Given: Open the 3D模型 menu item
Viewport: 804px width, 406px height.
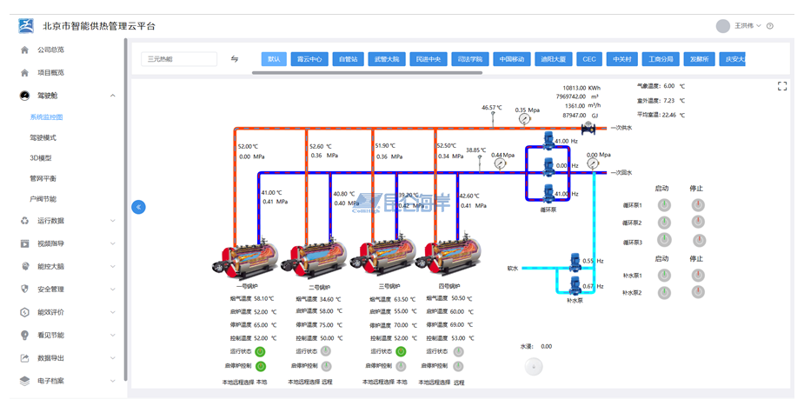Looking at the screenshot, I should tap(41, 158).
